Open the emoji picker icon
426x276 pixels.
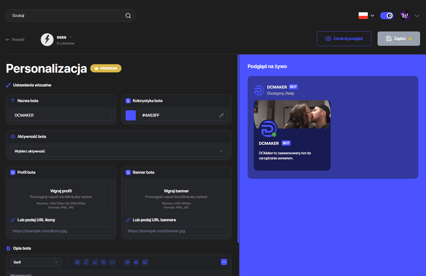[145, 262]
